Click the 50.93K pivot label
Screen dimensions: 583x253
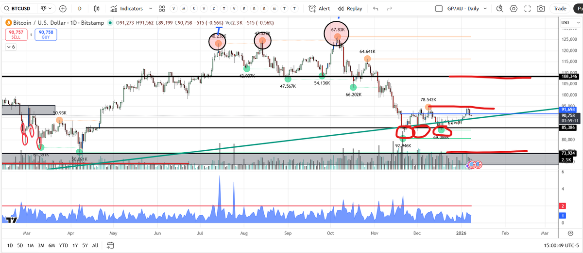pos(60,113)
